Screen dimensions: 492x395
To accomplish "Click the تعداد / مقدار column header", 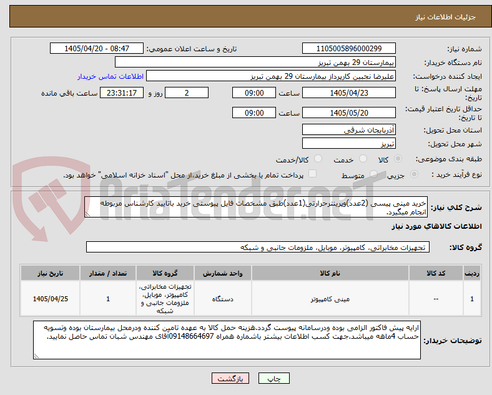I will click(108, 273).
